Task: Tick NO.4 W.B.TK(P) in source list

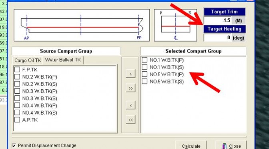Action: pos(17,105)
